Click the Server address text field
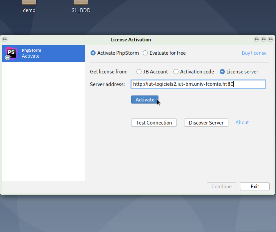The height and width of the screenshot is (232, 276). tap(198, 84)
